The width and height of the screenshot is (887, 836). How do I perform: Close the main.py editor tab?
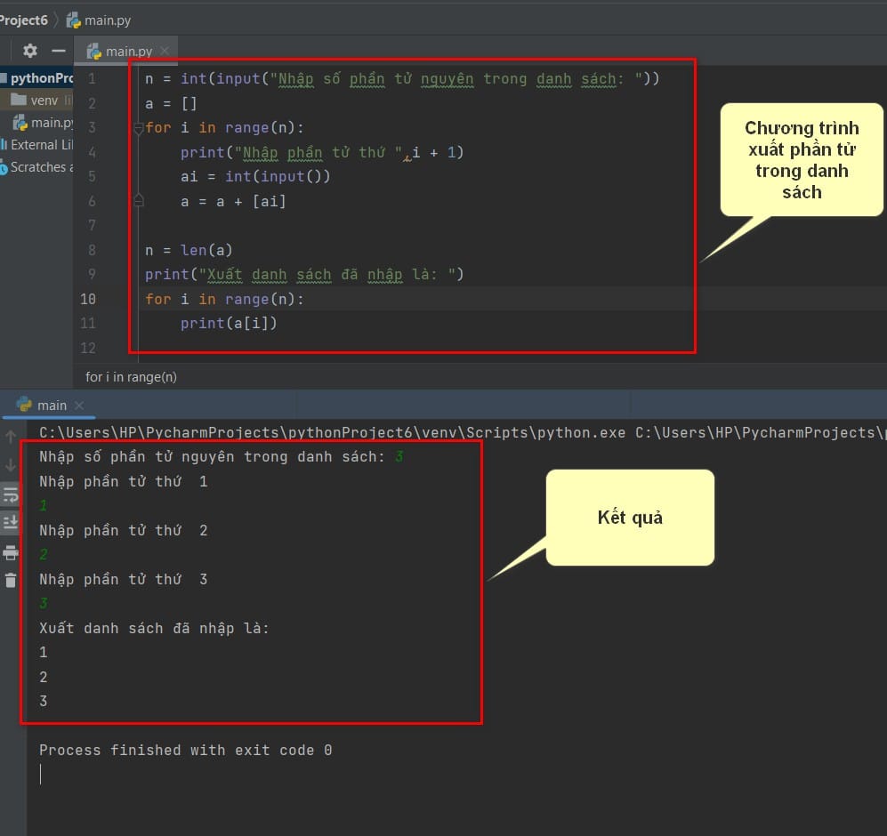pos(165,51)
